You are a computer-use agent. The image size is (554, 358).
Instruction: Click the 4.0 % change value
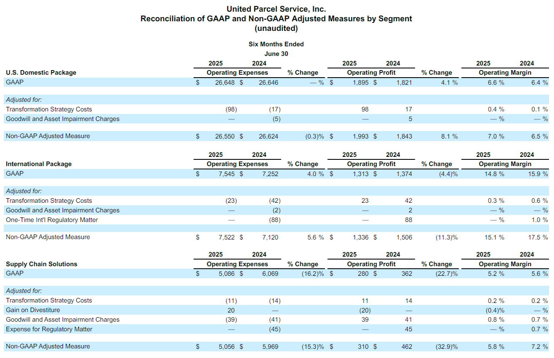(x=315, y=174)
